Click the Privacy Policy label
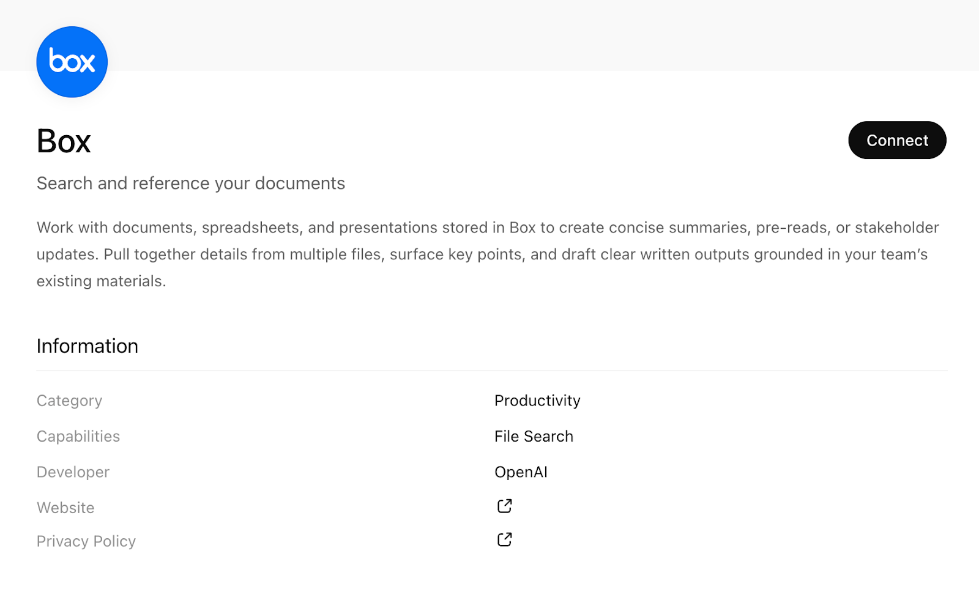This screenshot has width=979, height=589. [86, 541]
